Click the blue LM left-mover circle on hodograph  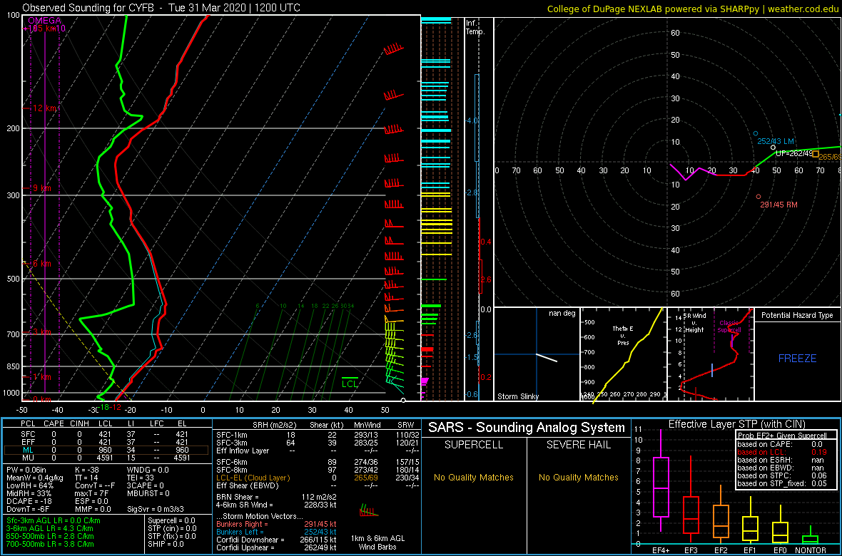(x=756, y=133)
